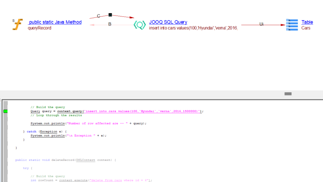This screenshot has height=182, width=323.
Task: Select the 'B' link label
Action: pos(110,24)
